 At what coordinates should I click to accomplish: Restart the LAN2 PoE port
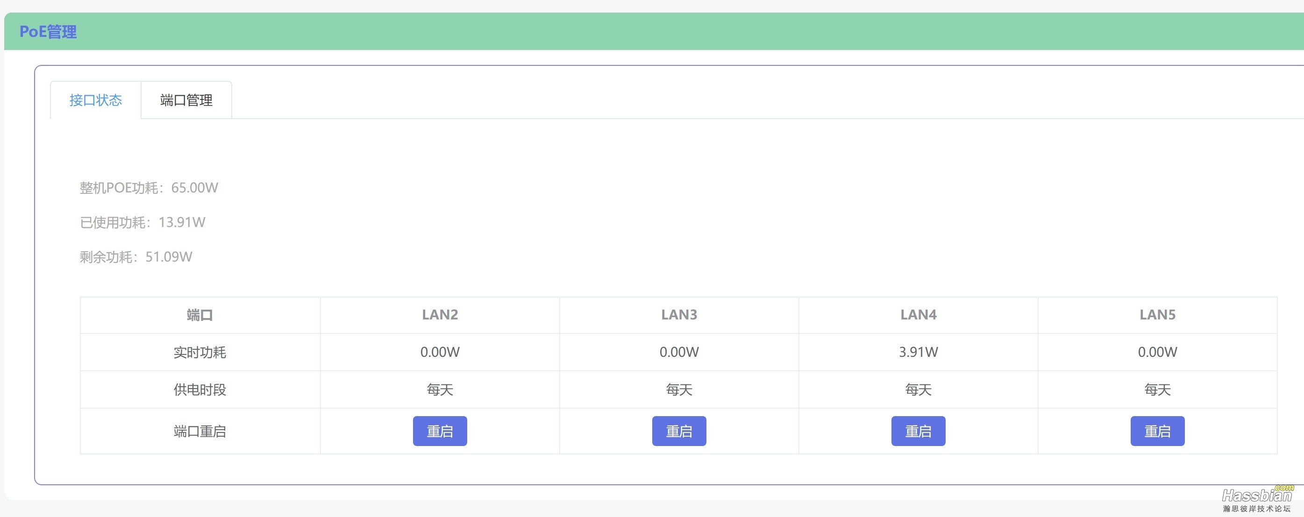pos(439,431)
